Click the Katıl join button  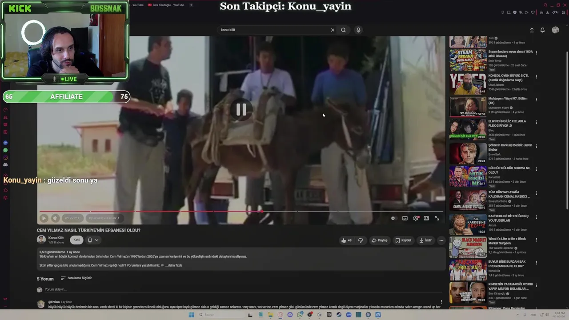tap(76, 240)
